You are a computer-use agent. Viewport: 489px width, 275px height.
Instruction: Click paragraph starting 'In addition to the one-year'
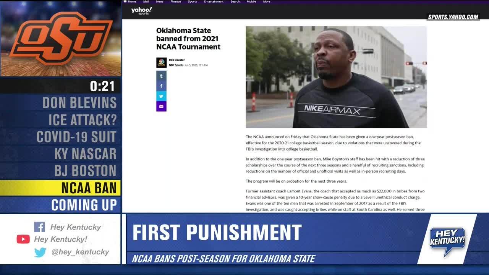[x=335, y=165]
